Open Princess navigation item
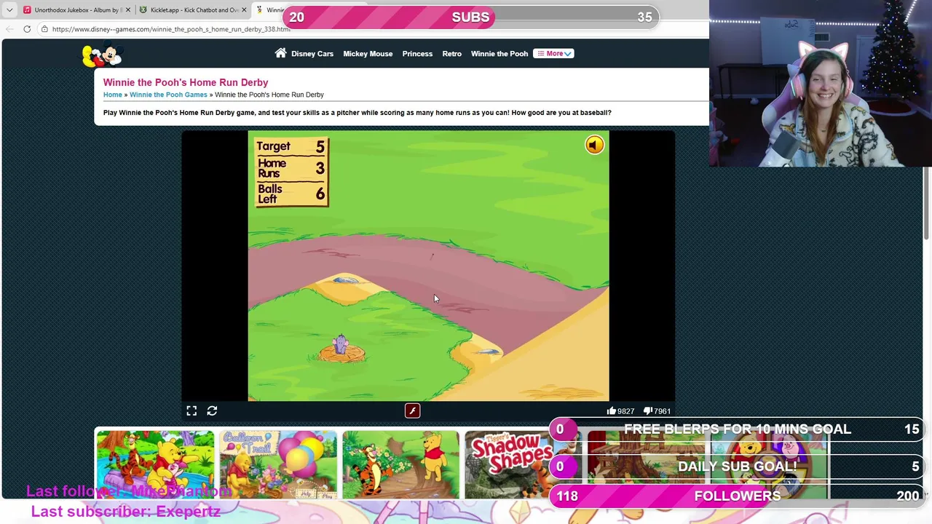The image size is (932, 524). click(x=417, y=54)
